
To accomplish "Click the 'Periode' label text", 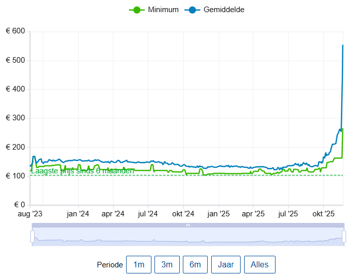I will [x=110, y=264].
